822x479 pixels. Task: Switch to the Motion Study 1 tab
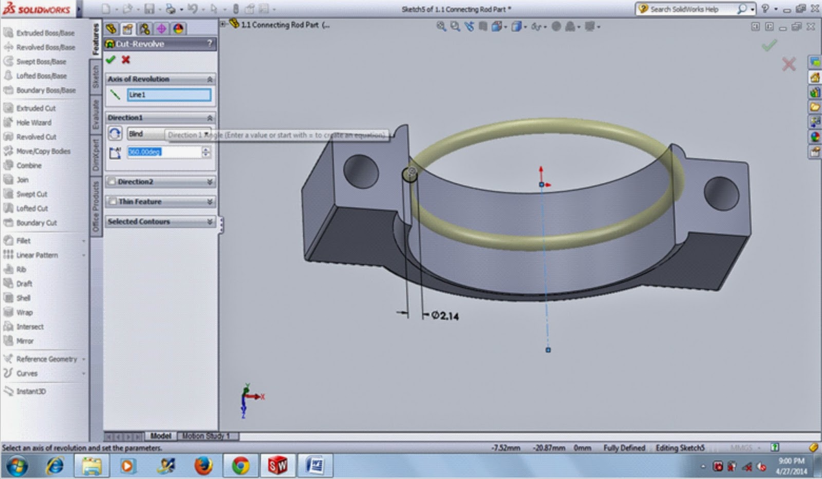[204, 435]
